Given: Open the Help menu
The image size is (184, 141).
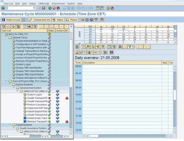Looking at the screenshot, I should coord(80,4).
